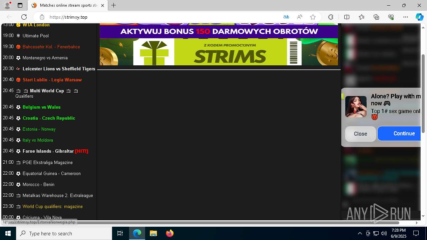Screen dimensions: 427x240
Task: View site information lock icon
Action: (42, 17)
